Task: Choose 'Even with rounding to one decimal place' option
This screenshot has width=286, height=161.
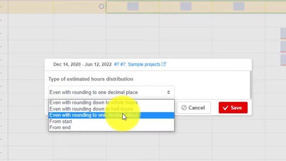Action: tap(111, 115)
